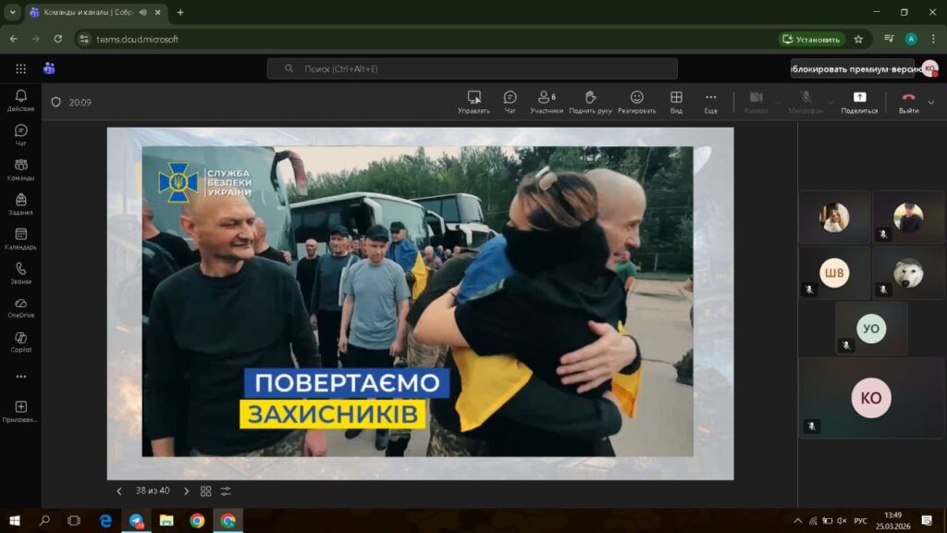
Task: Open the Реагировать reactions menu
Action: coord(636,101)
